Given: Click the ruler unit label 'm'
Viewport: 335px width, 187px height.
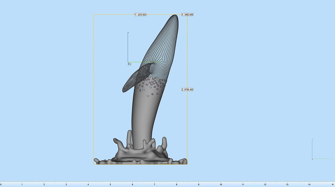Looking at the screenshot, I should [x=333, y=184].
